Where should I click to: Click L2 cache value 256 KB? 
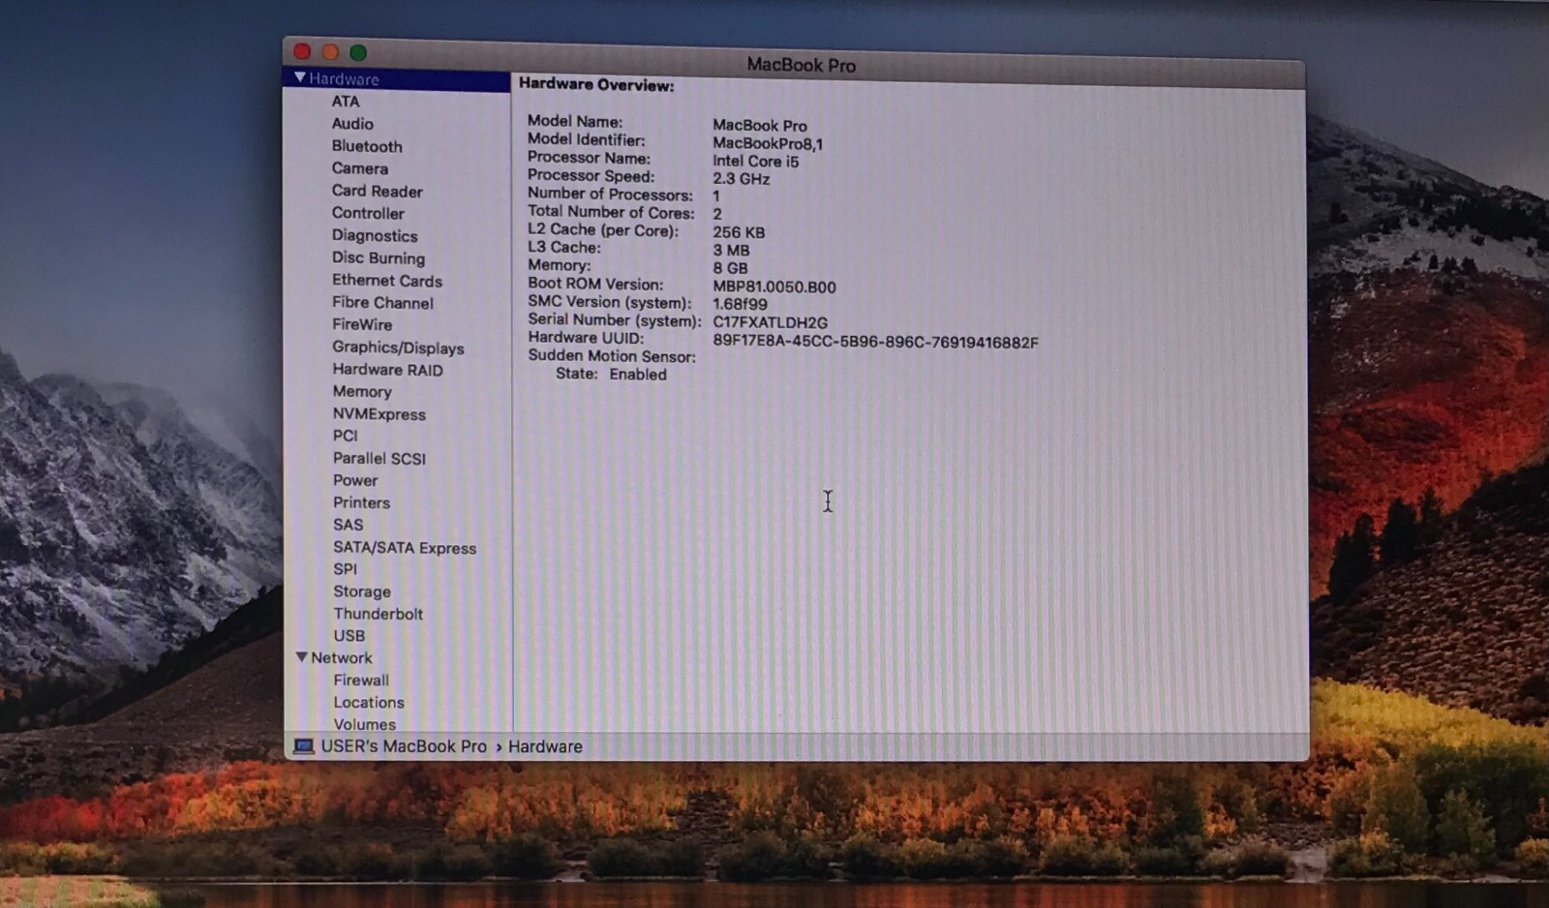click(738, 232)
